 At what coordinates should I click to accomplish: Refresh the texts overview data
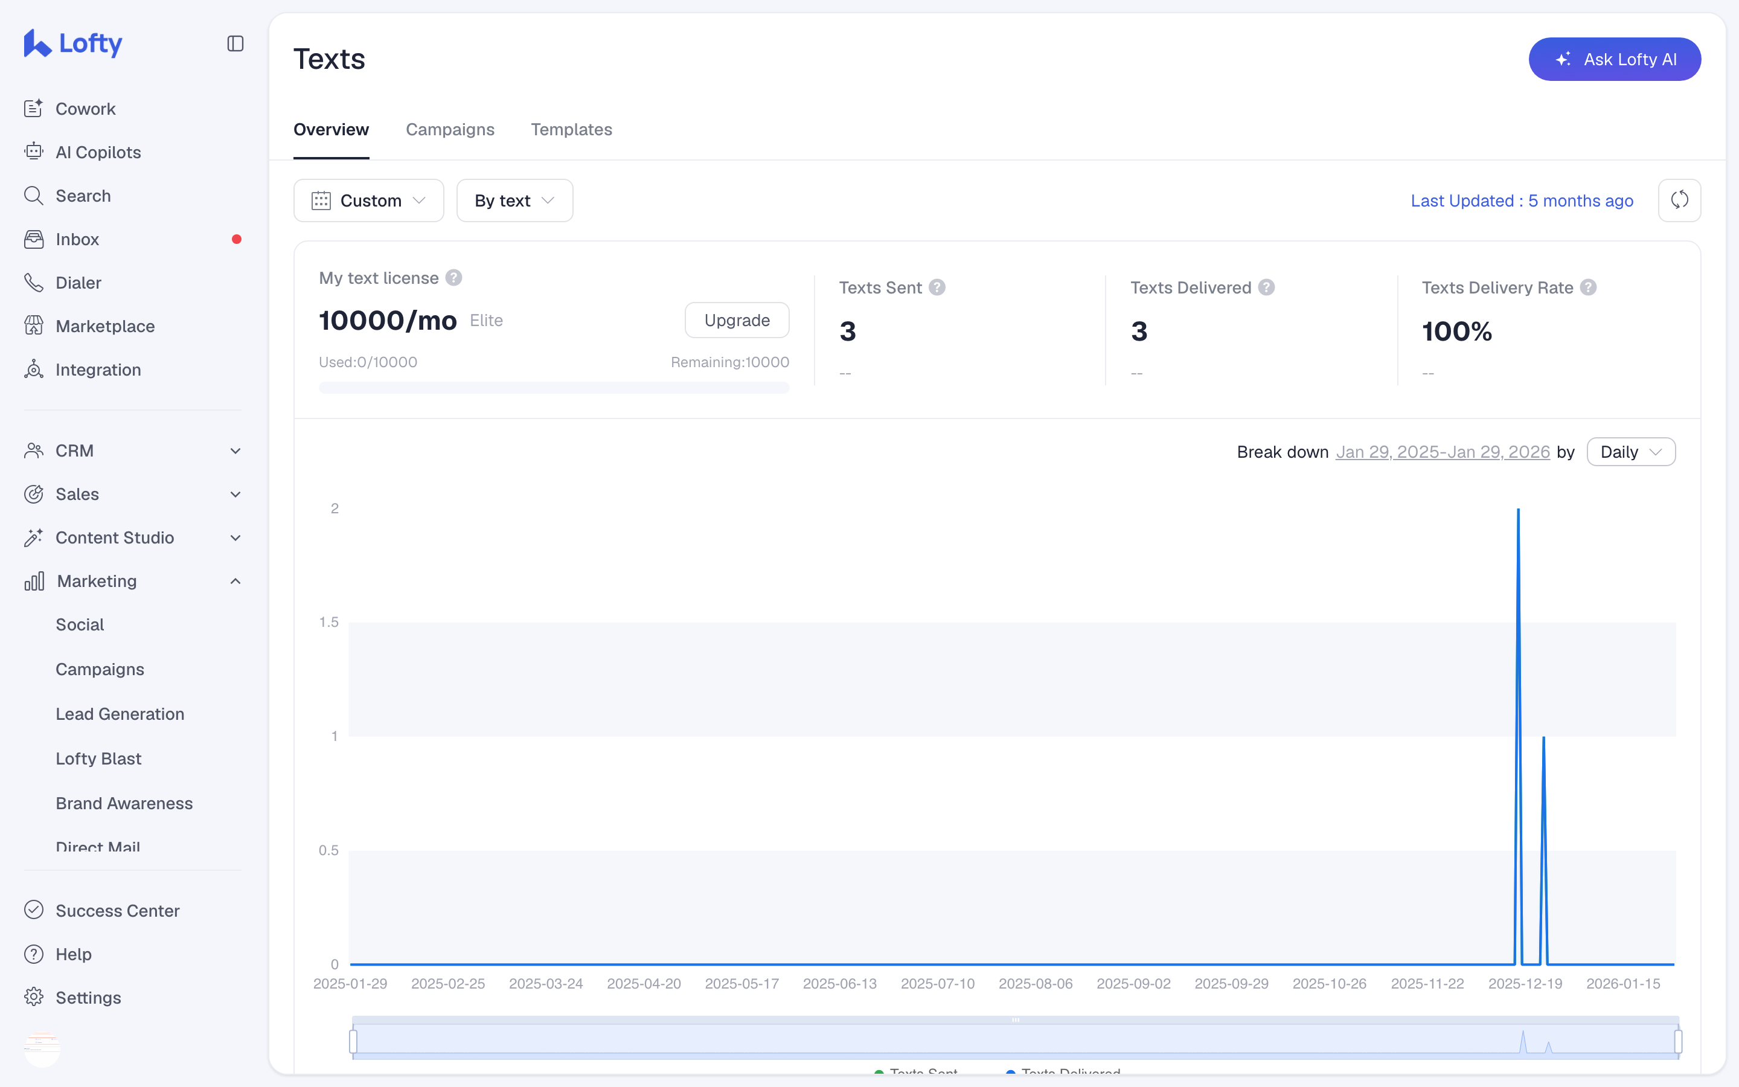(x=1679, y=200)
